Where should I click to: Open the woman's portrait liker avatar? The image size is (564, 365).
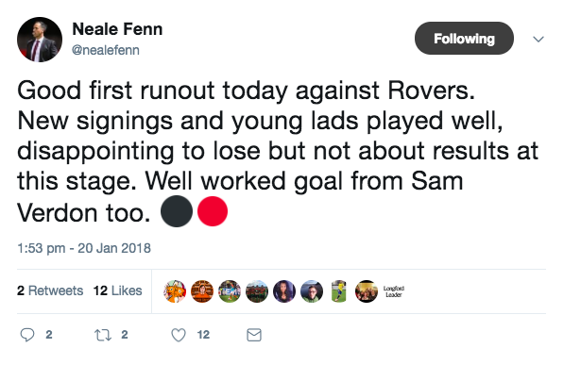[x=284, y=291]
